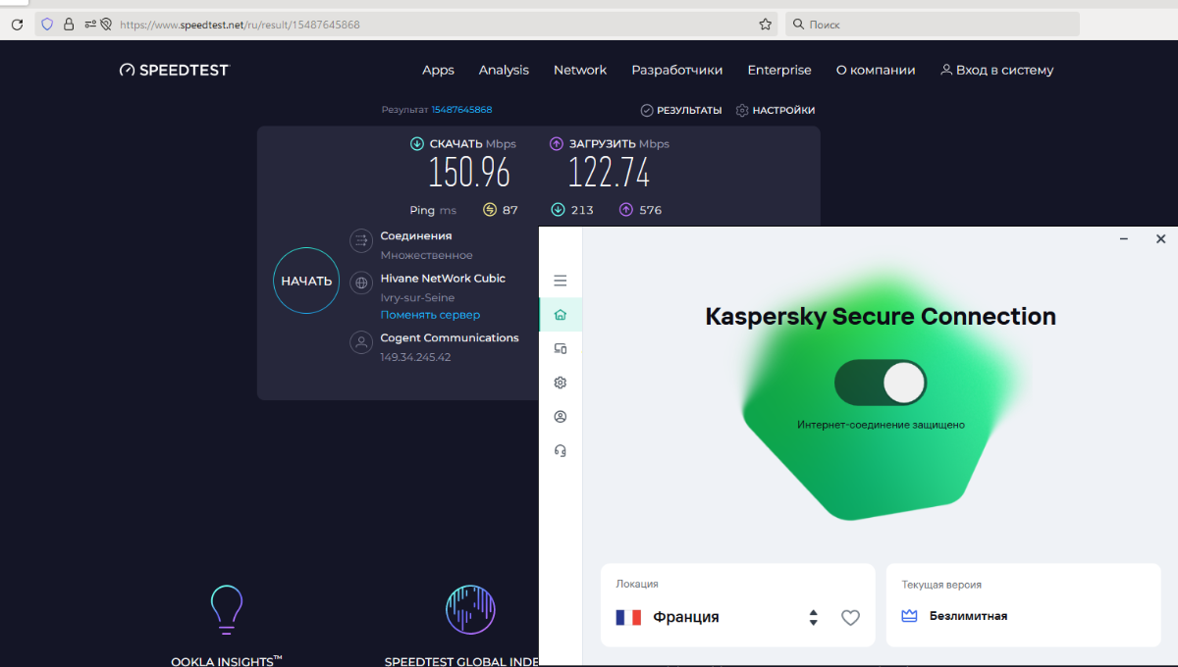Open the support headset icon

pos(561,451)
